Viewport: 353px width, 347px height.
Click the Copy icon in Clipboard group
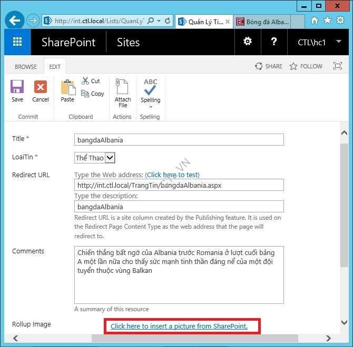[x=92, y=94]
